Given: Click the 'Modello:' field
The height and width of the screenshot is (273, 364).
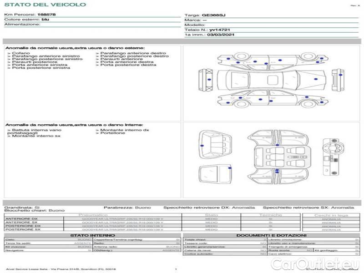Looking at the screenshot, I should click(x=195, y=25).
